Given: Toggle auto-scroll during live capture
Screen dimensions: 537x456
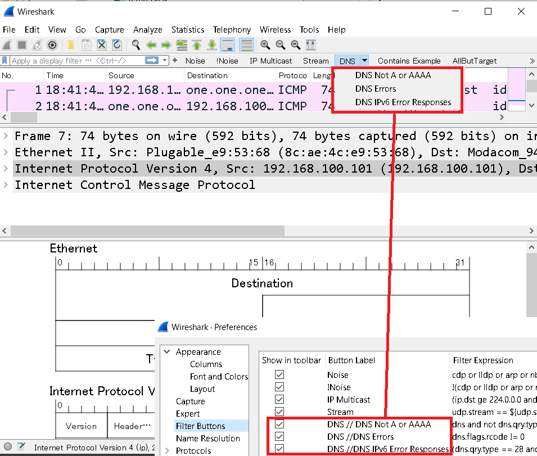Looking at the screenshot, I should [x=228, y=45].
